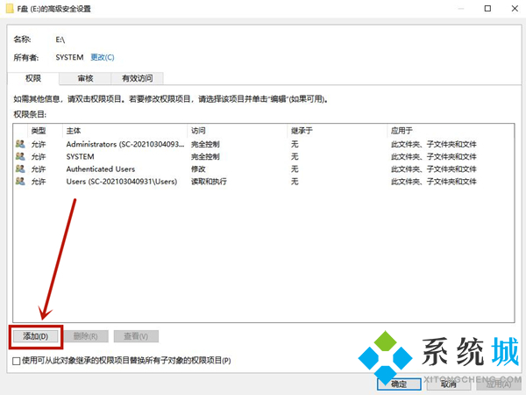Select the Users (SC-202103040931\Users) row
This screenshot has width=526, height=395.
263,182
